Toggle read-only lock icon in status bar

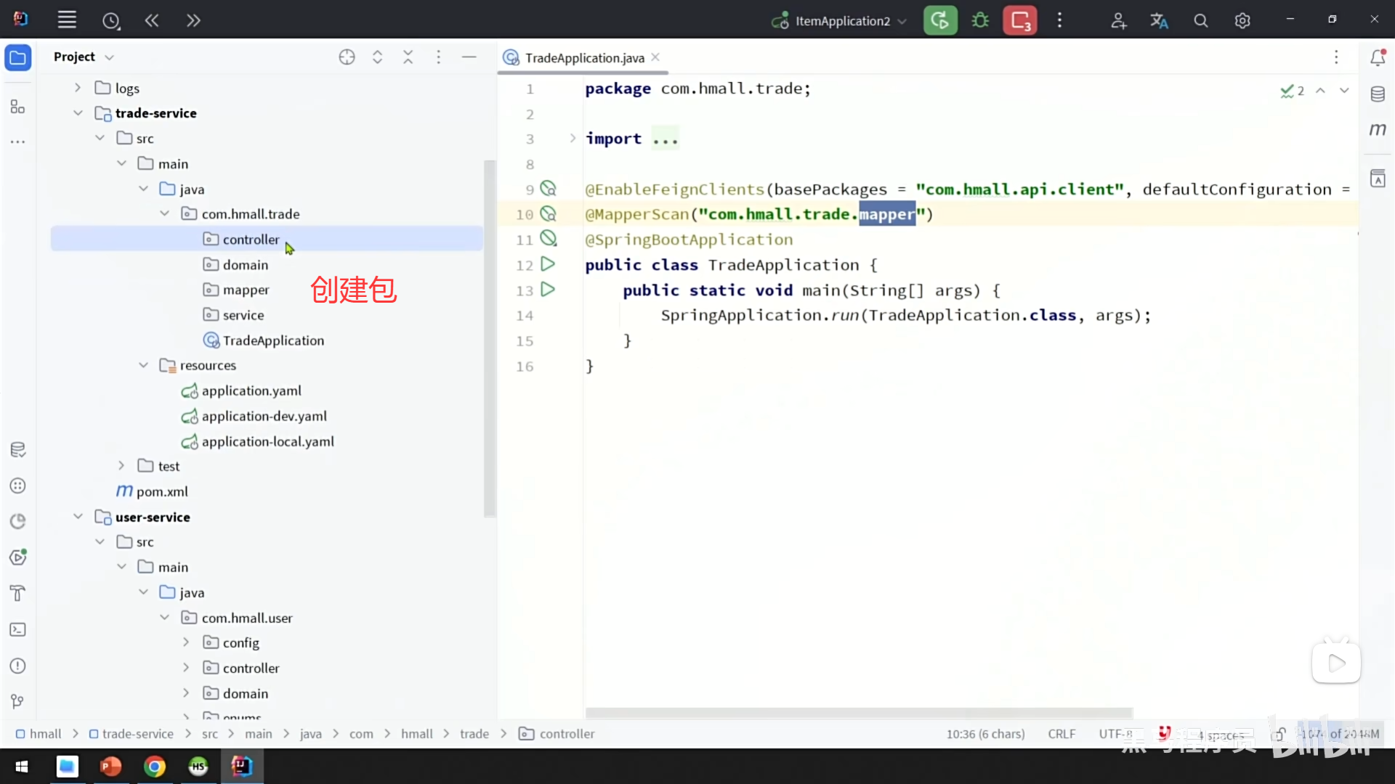(1279, 734)
